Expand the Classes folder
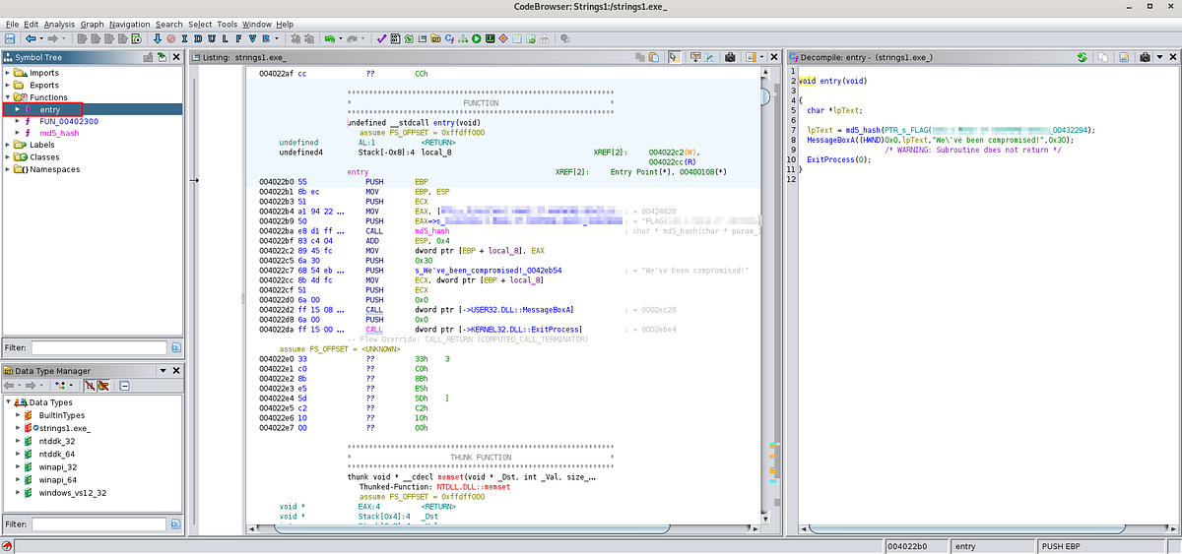Image resolution: width=1182 pixels, height=554 pixels. click(9, 156)
